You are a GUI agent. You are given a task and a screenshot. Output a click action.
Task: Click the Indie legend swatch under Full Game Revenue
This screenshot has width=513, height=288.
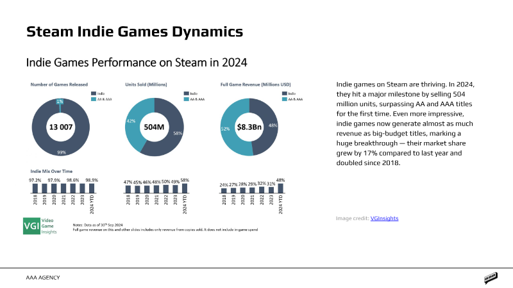(x=282, y=93)
